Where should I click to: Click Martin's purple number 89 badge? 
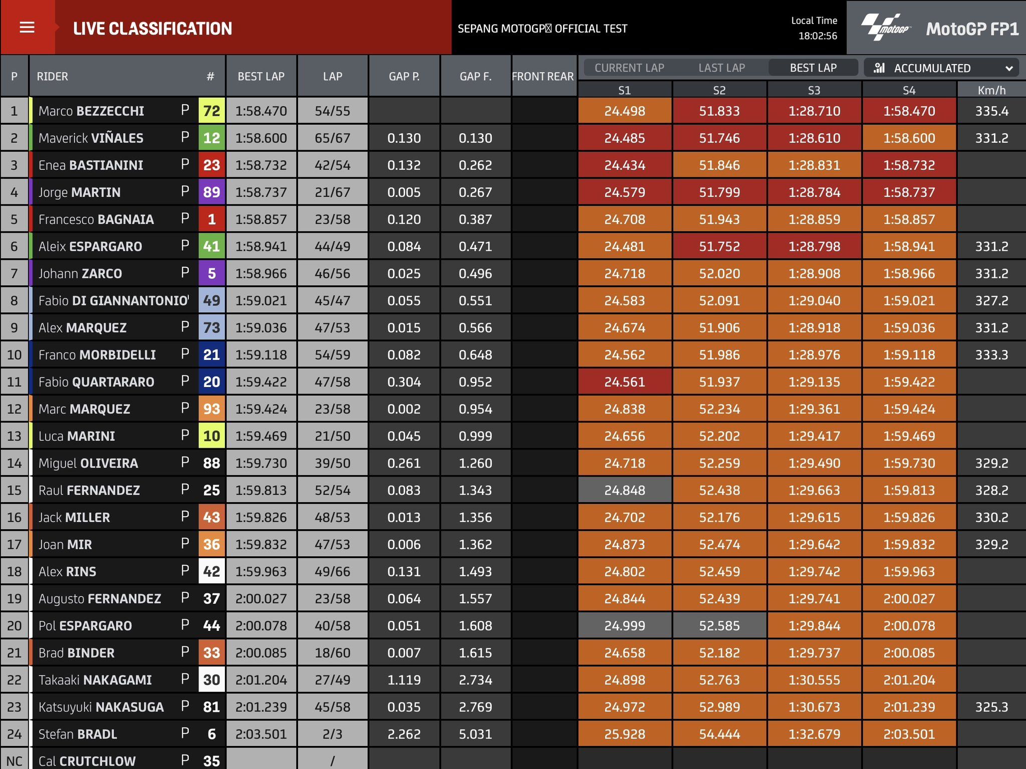tap(211, 192)
